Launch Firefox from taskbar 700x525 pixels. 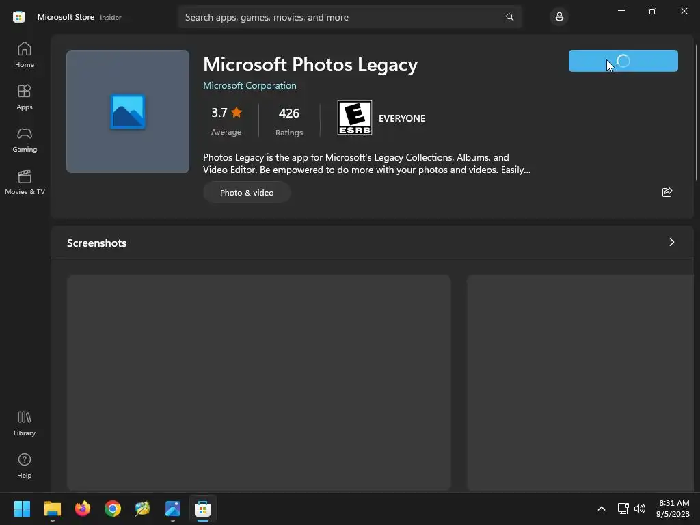click(x=83, y=509)
